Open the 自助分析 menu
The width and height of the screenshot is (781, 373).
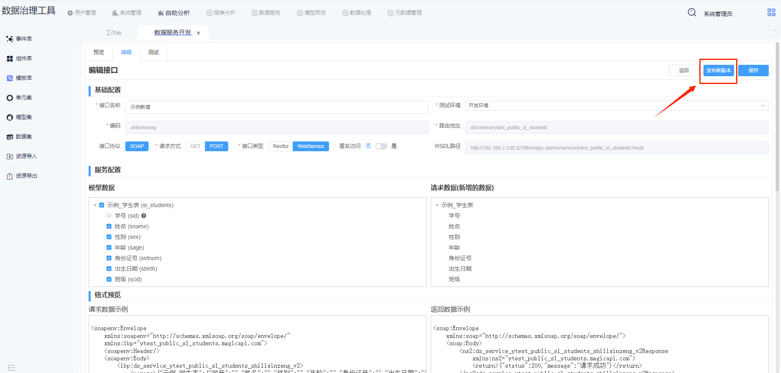(174, 13)
